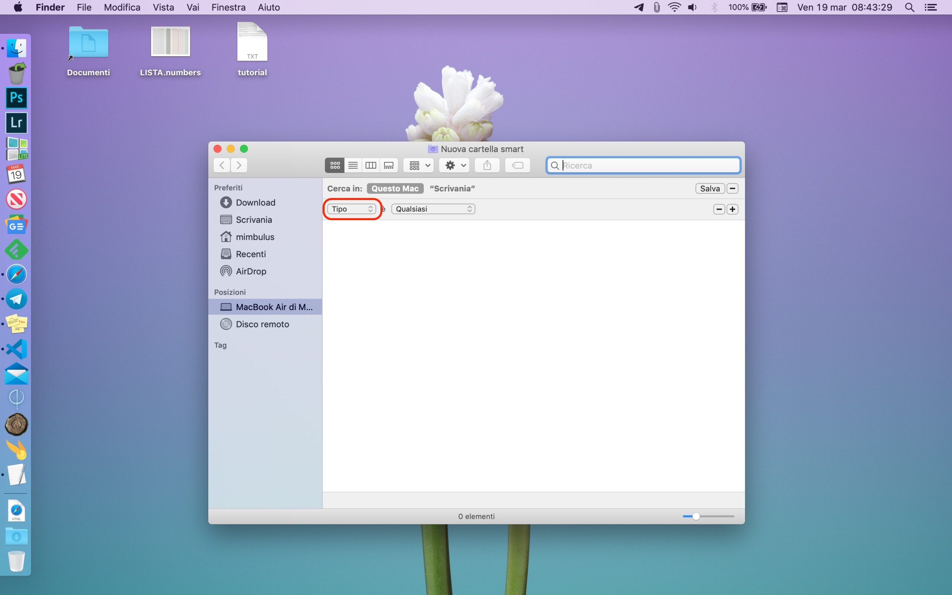Open AirDrop in the sidebar
This screenshot has height=595, width=952.
coord(251,271)
